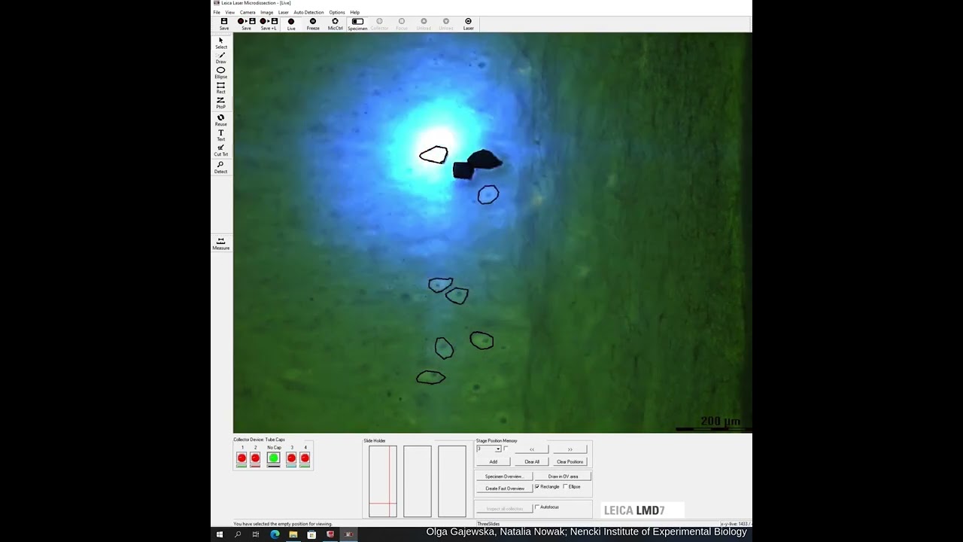Click the Add stage position button
963x542 pixels.
point(493,461)
